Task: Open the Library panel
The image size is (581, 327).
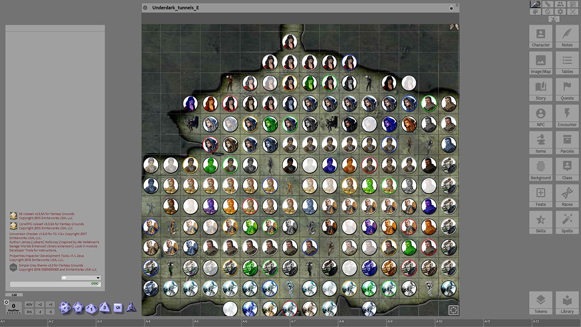Action: pos(567,303)
